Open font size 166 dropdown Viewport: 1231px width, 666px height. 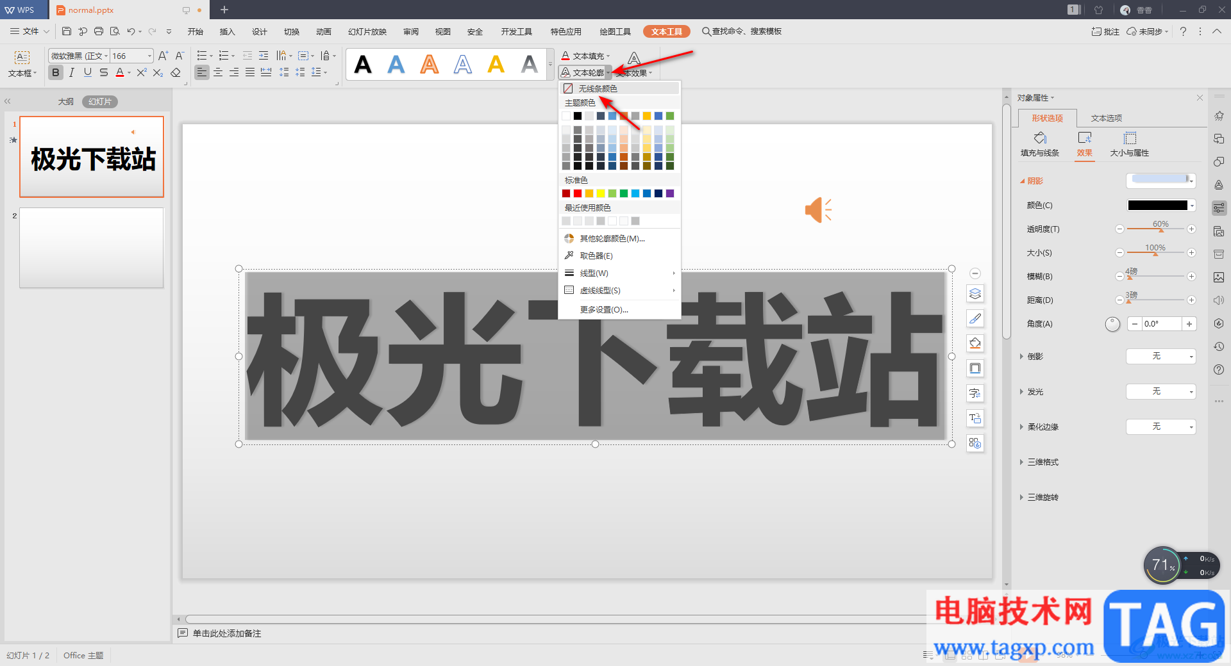pos(149,56)
